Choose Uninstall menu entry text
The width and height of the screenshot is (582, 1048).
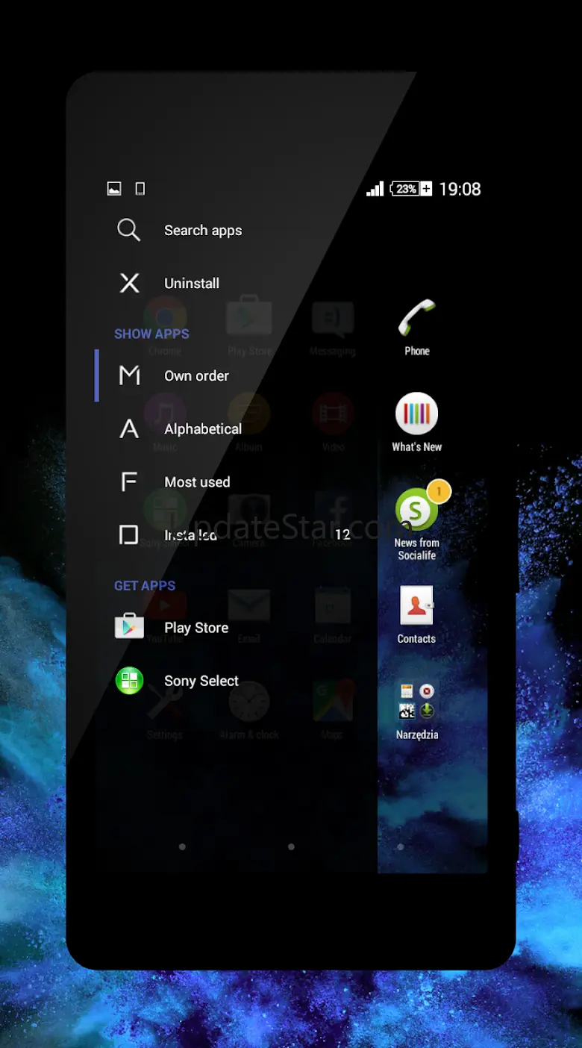[x=192, y=283]
